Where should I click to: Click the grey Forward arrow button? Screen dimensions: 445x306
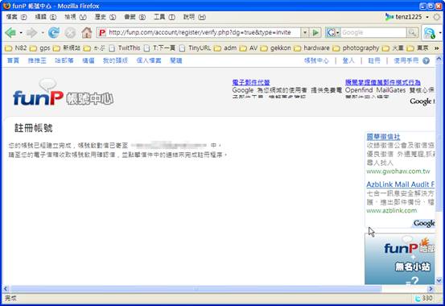[31, 33]
